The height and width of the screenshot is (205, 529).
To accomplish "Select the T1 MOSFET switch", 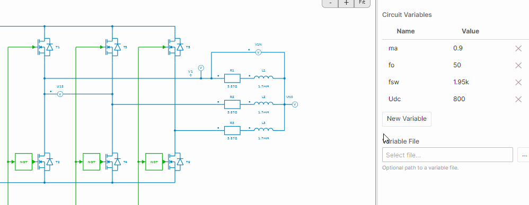I will [45, 47].
